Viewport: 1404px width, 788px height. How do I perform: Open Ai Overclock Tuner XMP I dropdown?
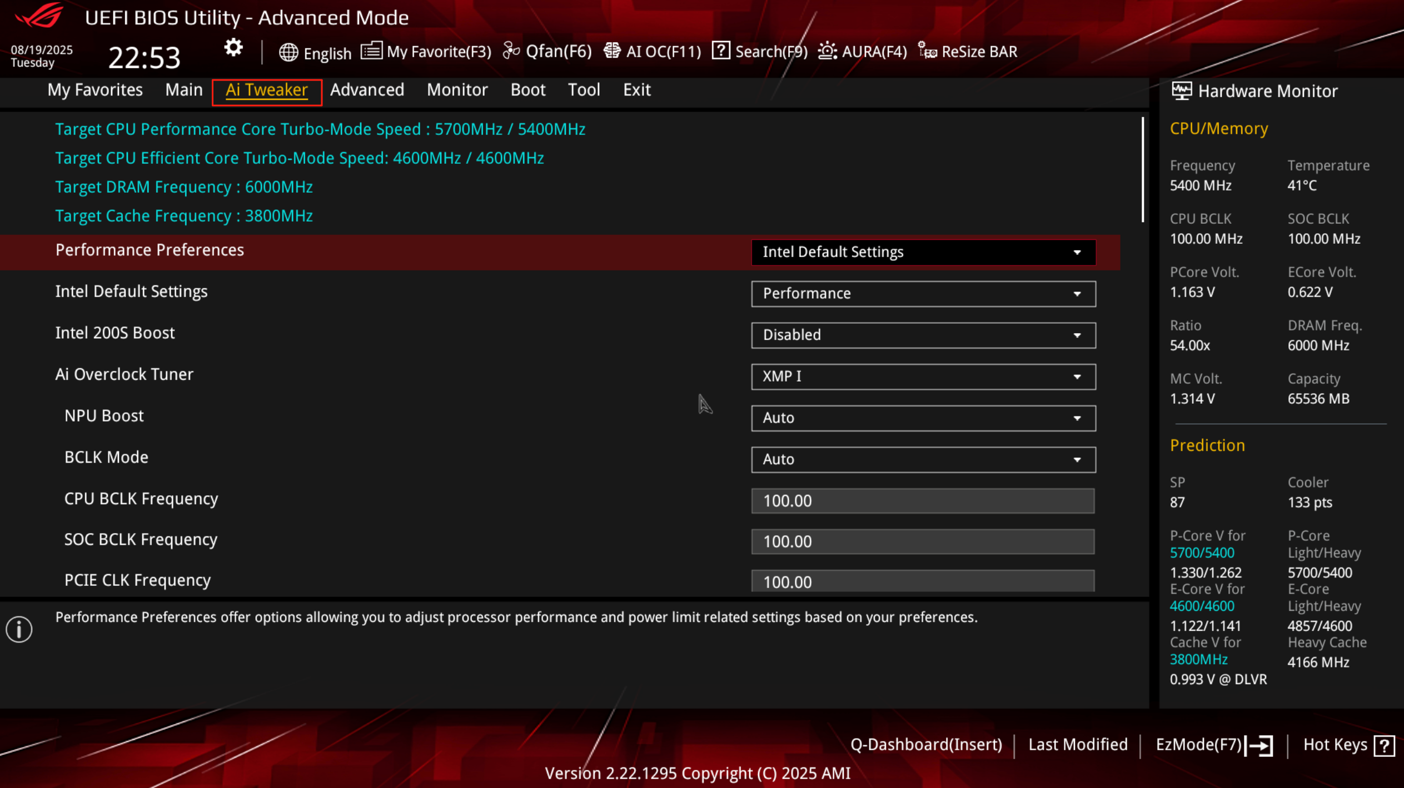(923, 377)
